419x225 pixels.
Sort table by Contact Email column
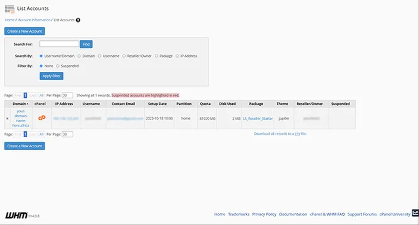[x=123, y=104]
